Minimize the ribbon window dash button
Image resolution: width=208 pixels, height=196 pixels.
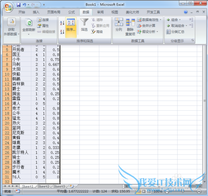pyautogui.click(x=192, y=12)
